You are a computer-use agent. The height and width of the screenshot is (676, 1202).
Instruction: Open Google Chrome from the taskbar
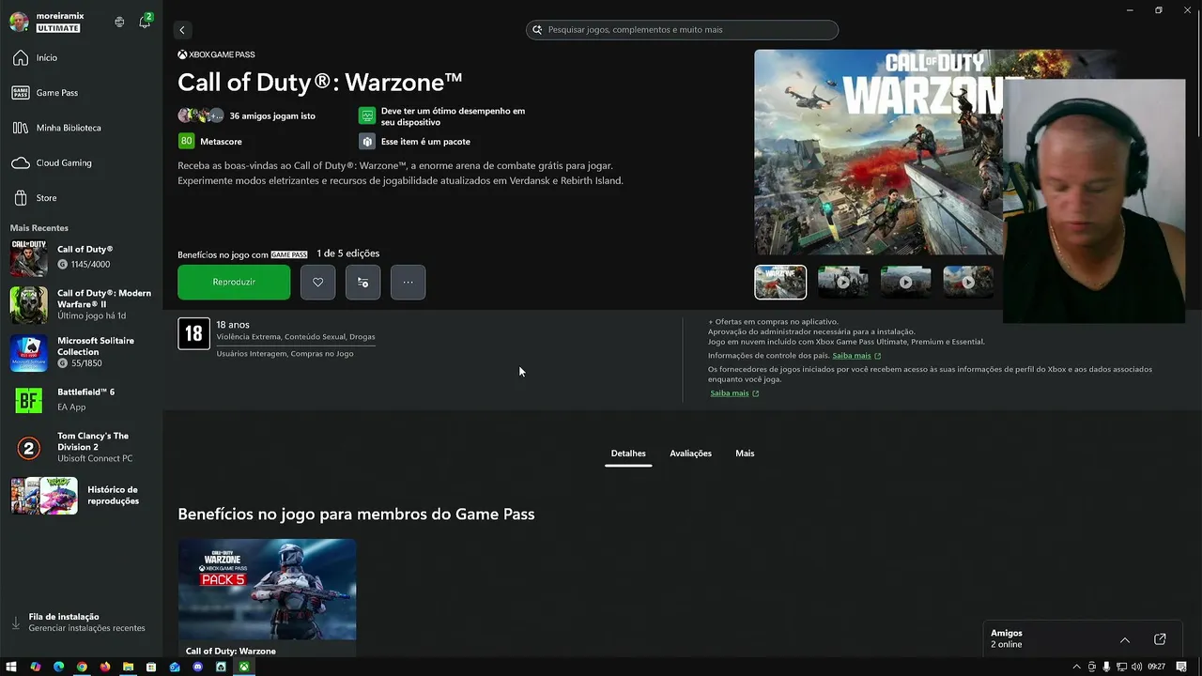point(82,667)
